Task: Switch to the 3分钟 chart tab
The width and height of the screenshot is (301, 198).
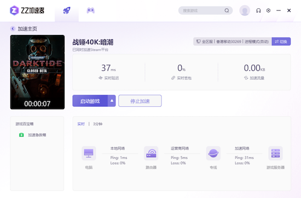Action: tap(97, 124)
